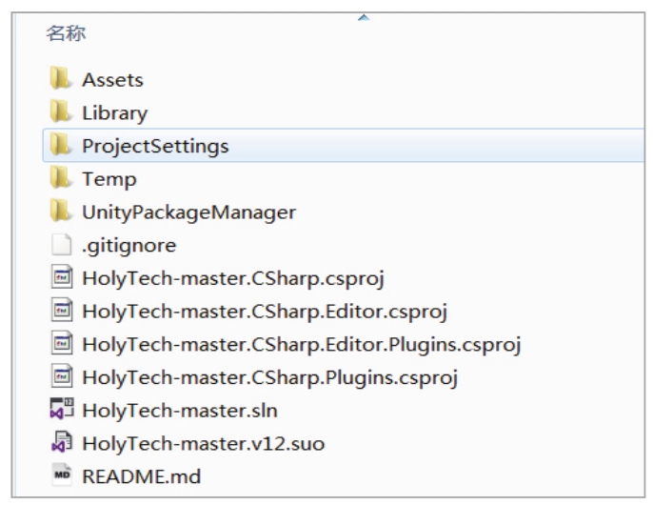Click the sort arrow above the column header
Viewport: 653px width, 505px height.
[x=364, y=17]
